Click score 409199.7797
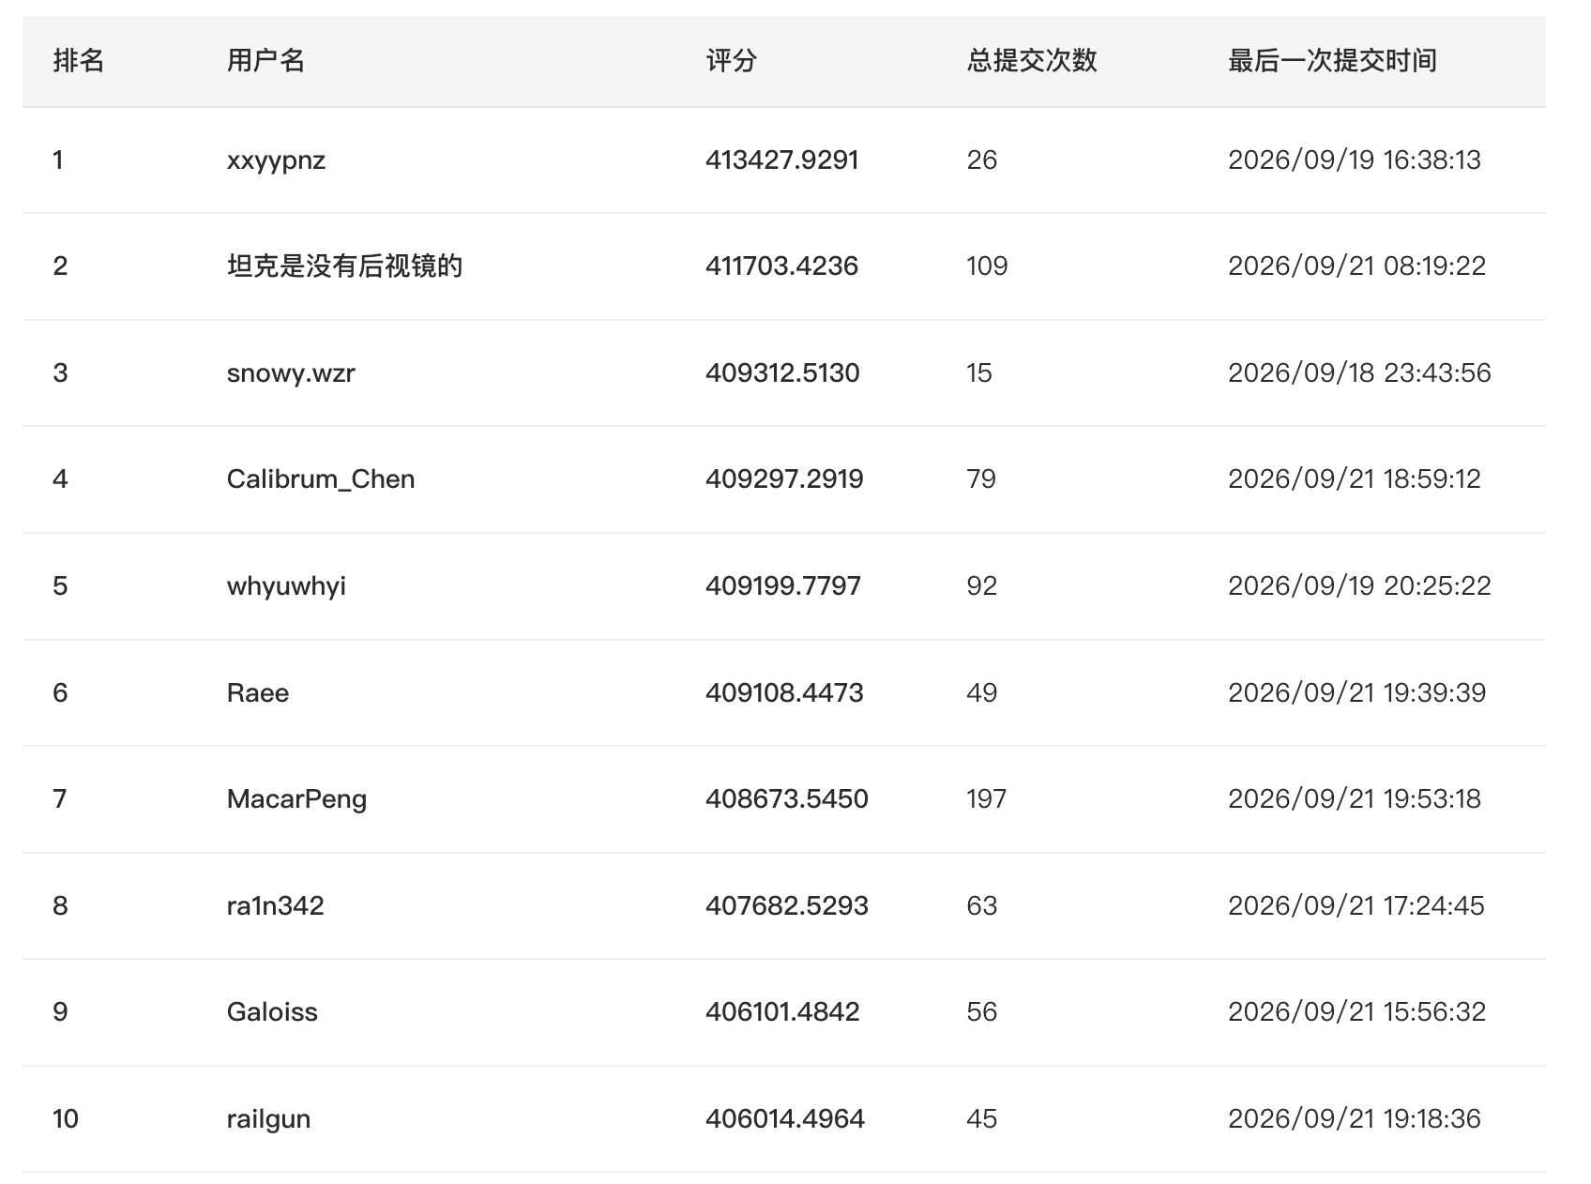The image size is (1591, 1184). (783, 586)
